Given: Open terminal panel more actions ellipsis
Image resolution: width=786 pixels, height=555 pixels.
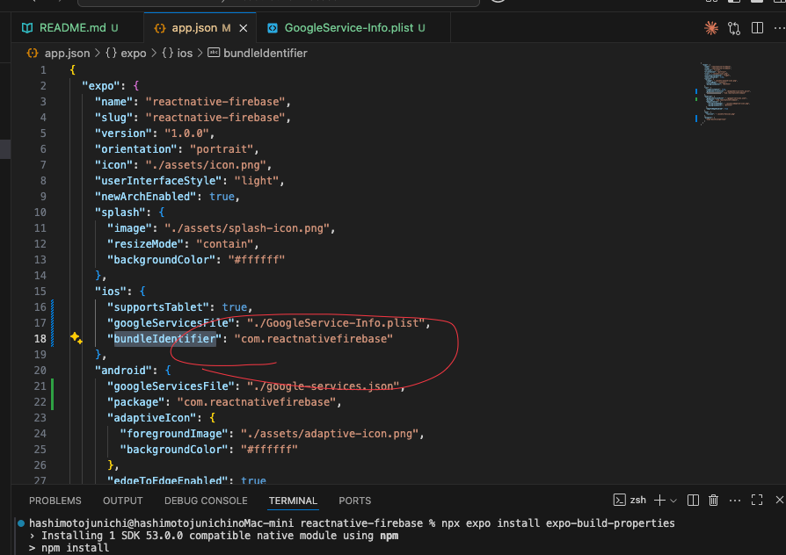Looking at the screenshot, I should [x=735, y=501].
